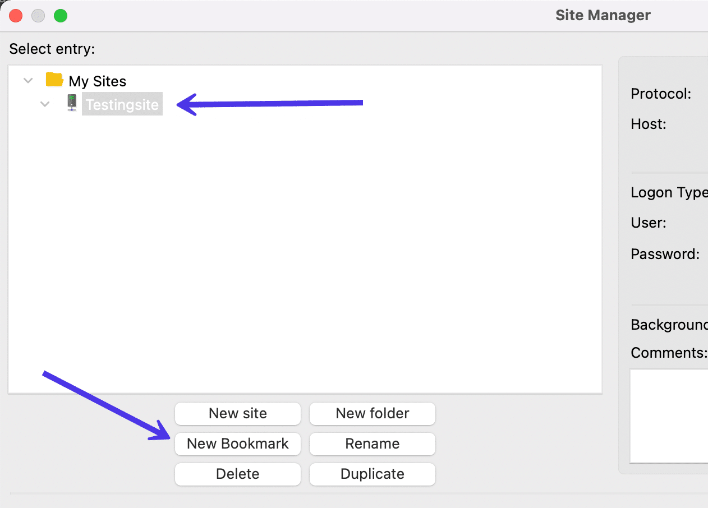Select the Testingsite entry
The image size is (708, 508).
point(122,104)
